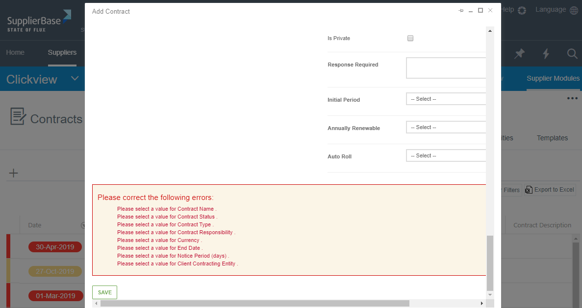The height and width of the screenshot is (308, 582).
Task: Open the Templates tab
Action: tap(552, 138)
